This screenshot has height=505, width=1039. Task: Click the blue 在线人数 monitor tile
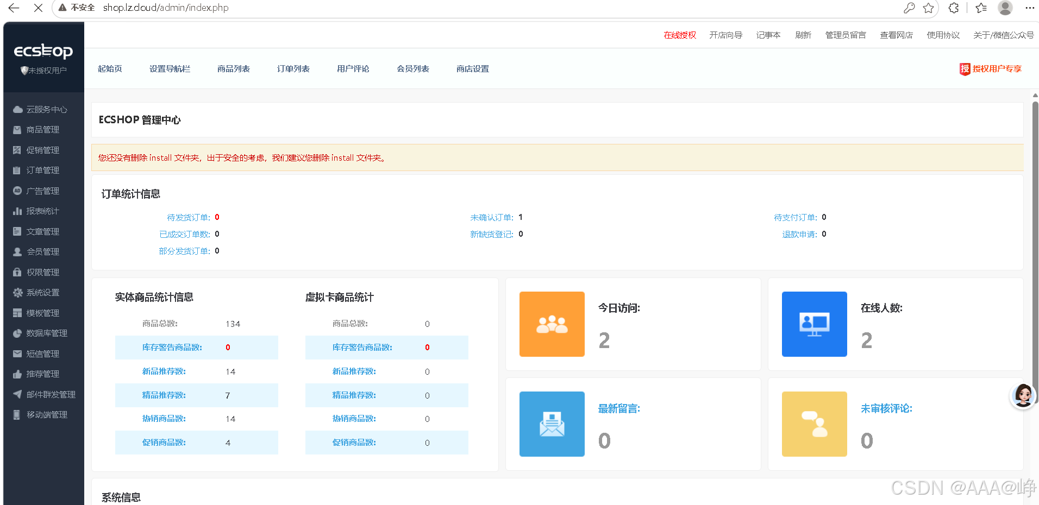click(815, 324)
